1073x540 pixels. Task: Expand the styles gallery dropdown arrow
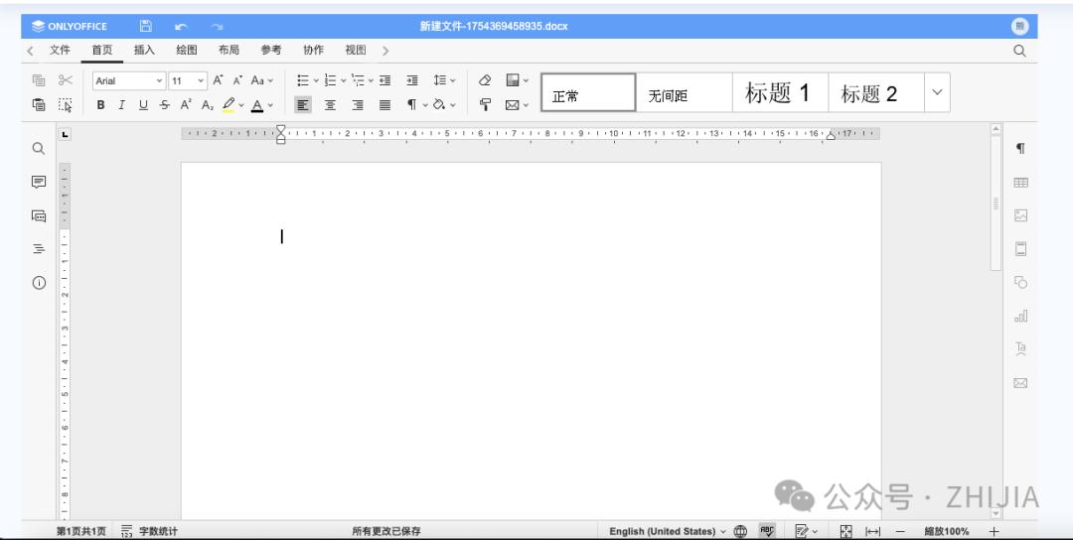(937, 93)
